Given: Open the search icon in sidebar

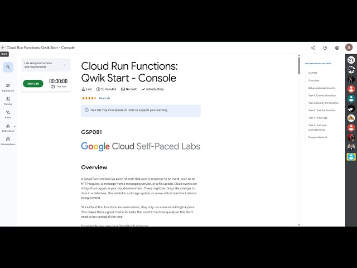Looking at the screenshot, I should pyautogui.click(x=8, y=67).
